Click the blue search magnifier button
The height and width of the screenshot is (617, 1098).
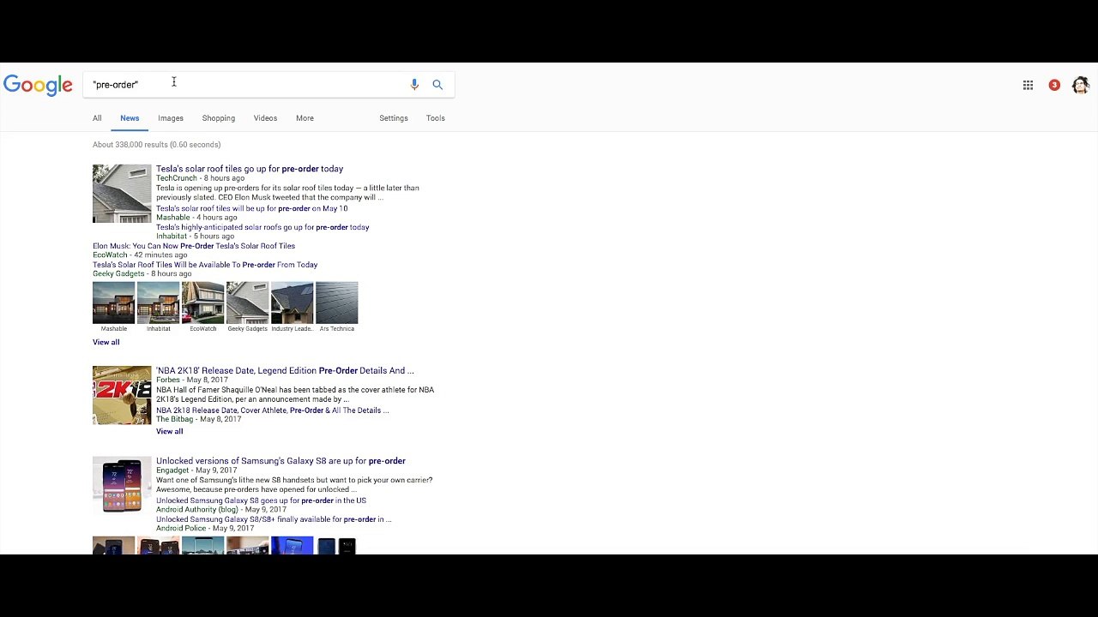tap(437, 84)
